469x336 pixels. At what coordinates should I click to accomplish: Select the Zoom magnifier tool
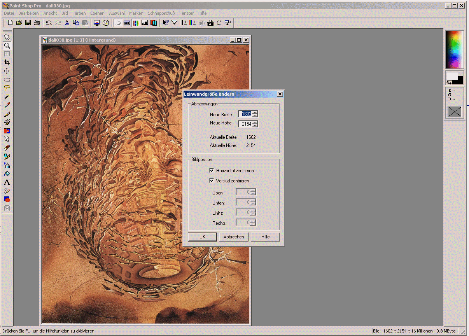pyautogui.click(x=7, y=45)
